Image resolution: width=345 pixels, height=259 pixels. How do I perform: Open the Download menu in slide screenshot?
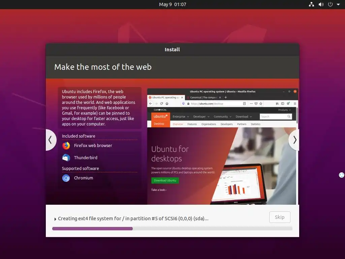(244, 117)
